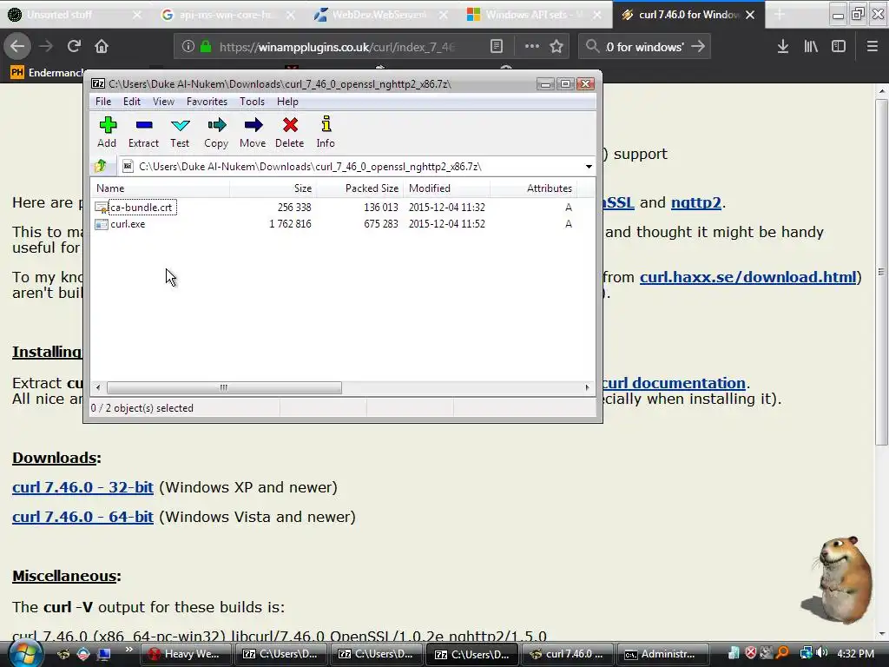Image resolution: width=889 pixels, height=667 pixels.
Task: Expand the quick launch chevron on taskbar
Action: (x=128, y=650)
